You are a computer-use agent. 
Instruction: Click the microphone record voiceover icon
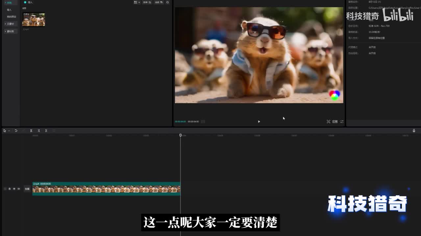click(x=414, y=130)
